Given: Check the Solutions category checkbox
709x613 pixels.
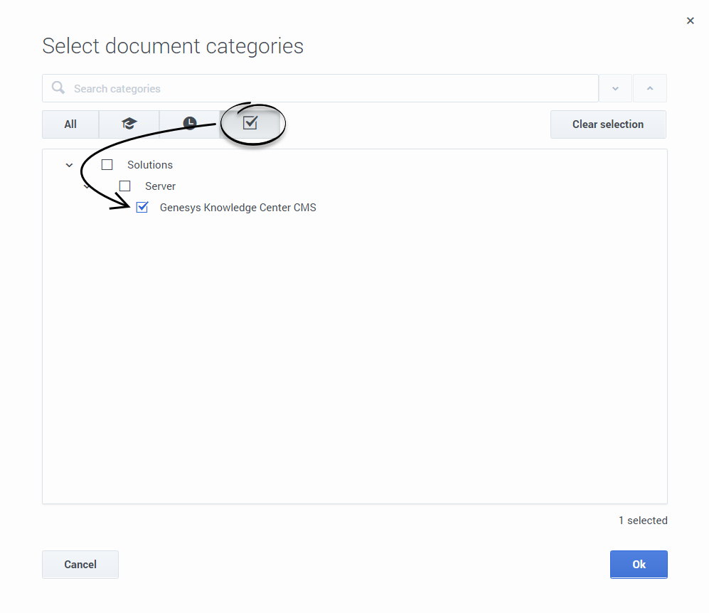Looking at the screenshot, I should [x=107, y=165].
